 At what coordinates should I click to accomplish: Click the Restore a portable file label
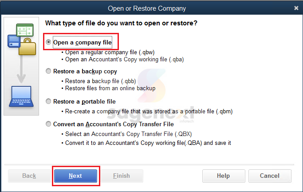coord(84,101)
